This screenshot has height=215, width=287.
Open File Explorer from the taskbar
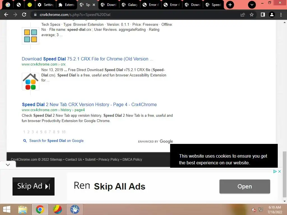click(x=23, y=209)
